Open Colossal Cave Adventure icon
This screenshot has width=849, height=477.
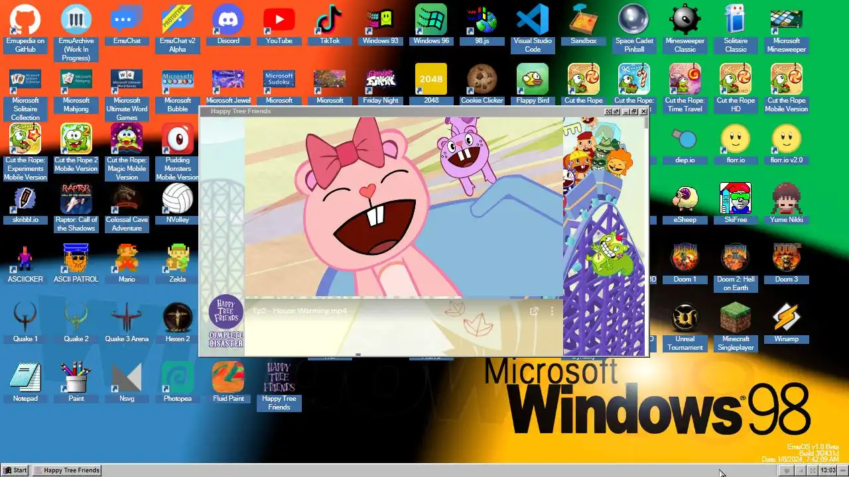[x=127, y=207]
